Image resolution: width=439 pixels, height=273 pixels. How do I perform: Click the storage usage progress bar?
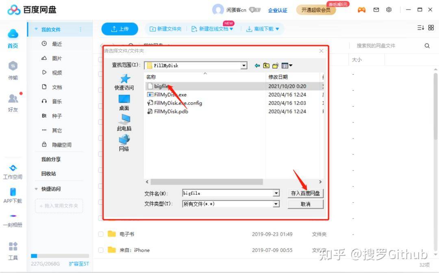click(x=60, y=256)
